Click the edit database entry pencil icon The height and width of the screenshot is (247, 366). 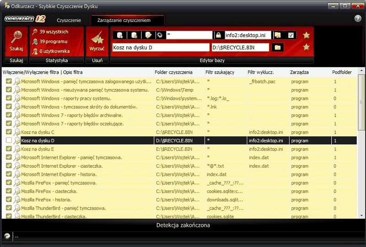pyautogui.click(x=148, y=35)
